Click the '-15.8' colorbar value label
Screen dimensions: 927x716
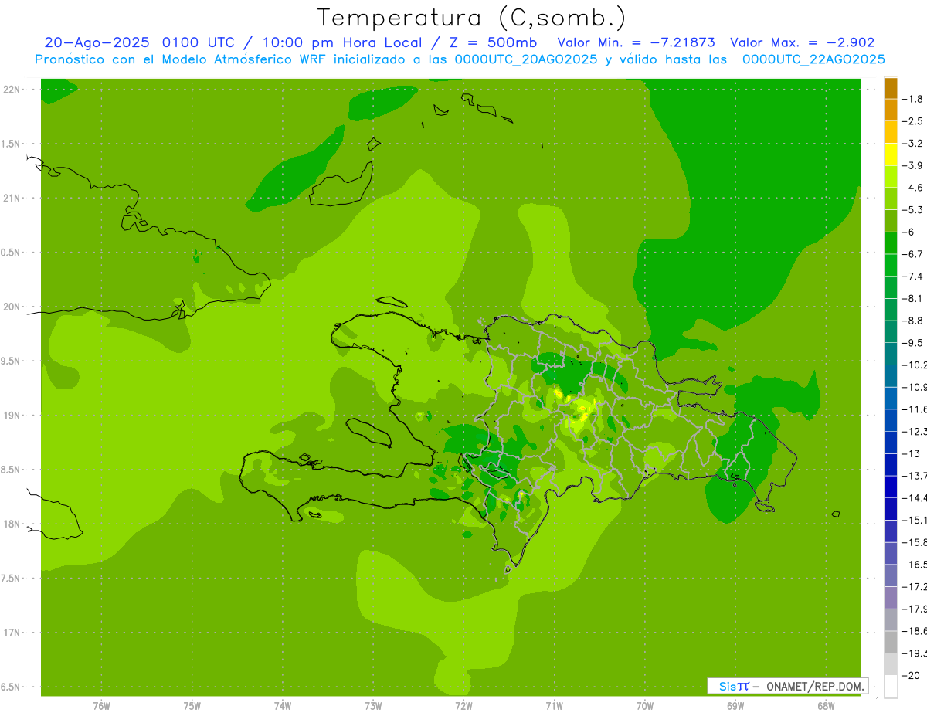tap(915, 542)
